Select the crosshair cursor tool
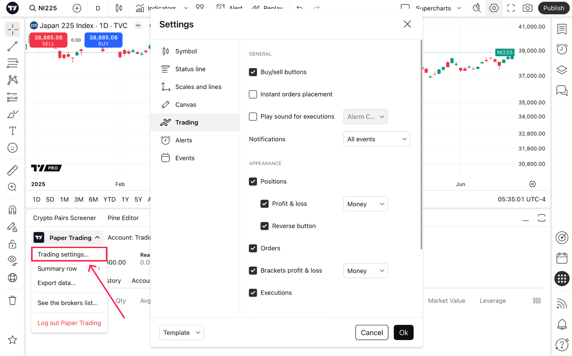Image resolution: width=572 pixels, height=356 pixels. point(12,30)
